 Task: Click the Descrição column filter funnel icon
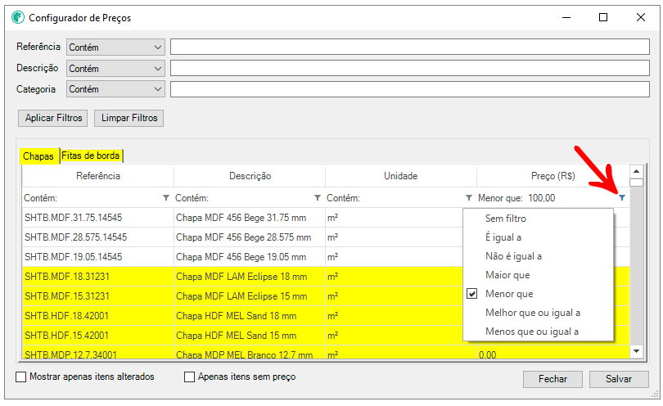click(x=318, y=198)
